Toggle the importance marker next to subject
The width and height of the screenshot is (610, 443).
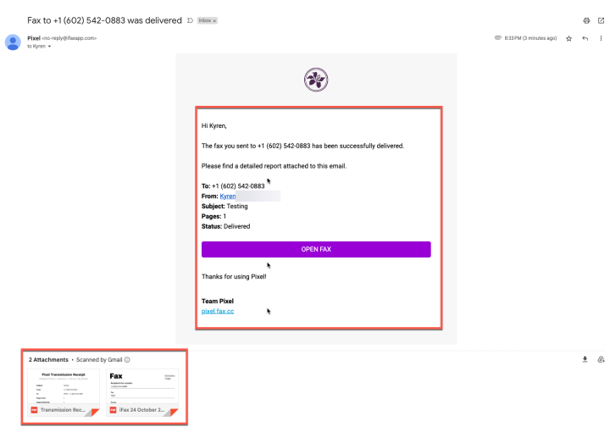(190, 20)
